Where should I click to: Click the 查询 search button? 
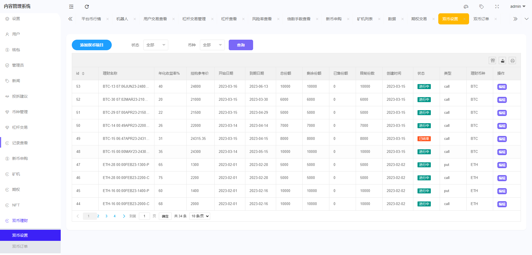(241, 45)
